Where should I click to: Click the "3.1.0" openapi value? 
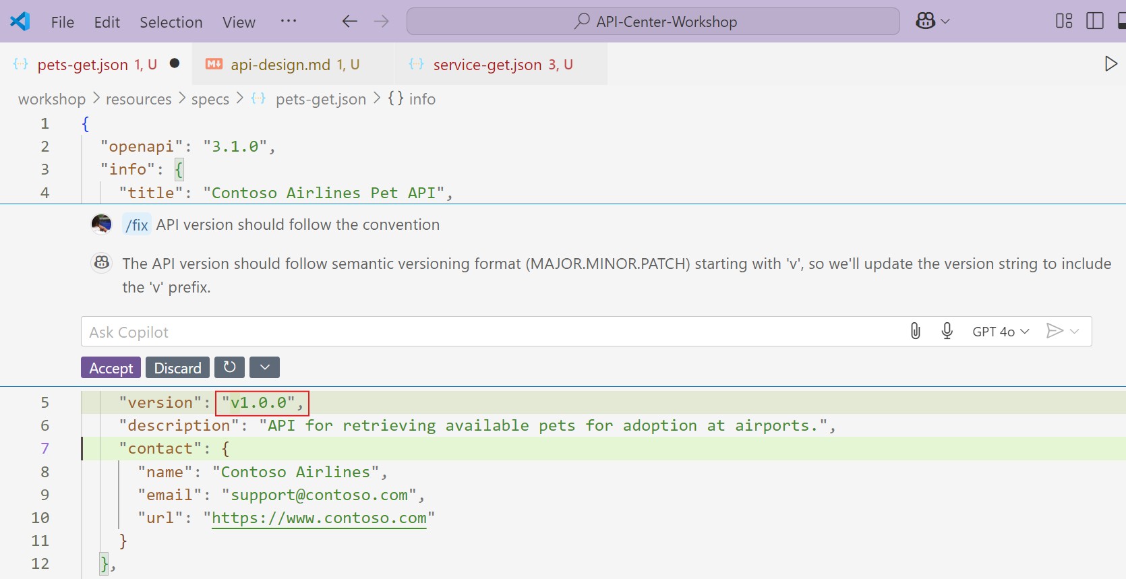point(235,146)
